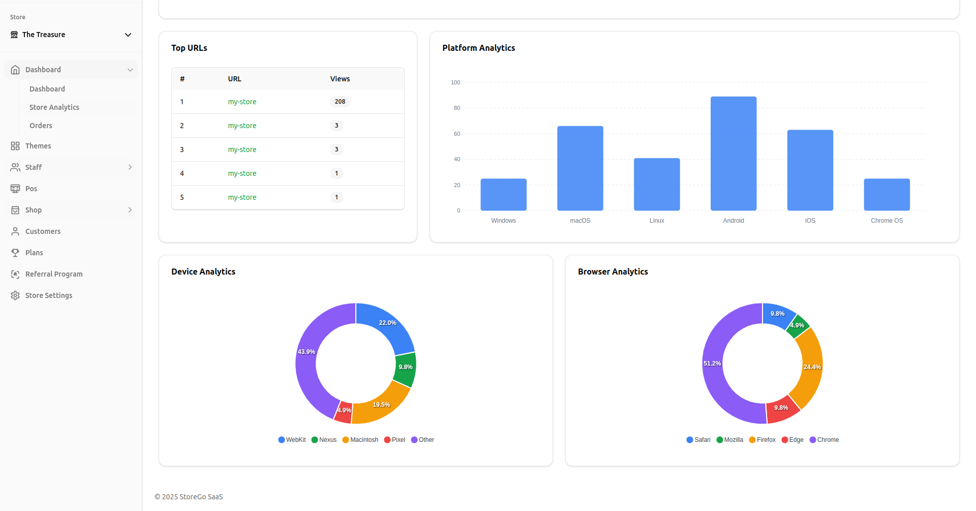Expand the Staff submenu arrow

pos(130,167)
